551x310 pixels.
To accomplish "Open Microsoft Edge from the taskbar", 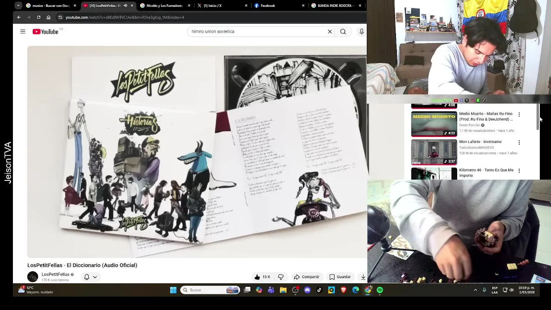I will point(356,290).
